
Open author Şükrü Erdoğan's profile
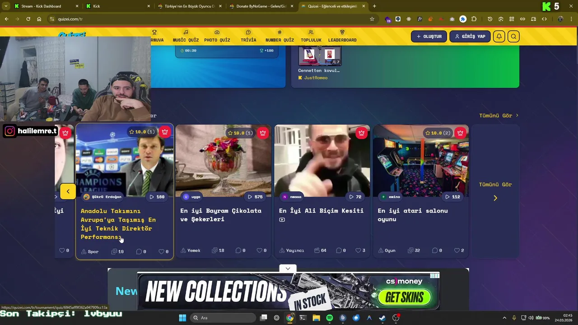pyautogui.click(x=103, y=197)
